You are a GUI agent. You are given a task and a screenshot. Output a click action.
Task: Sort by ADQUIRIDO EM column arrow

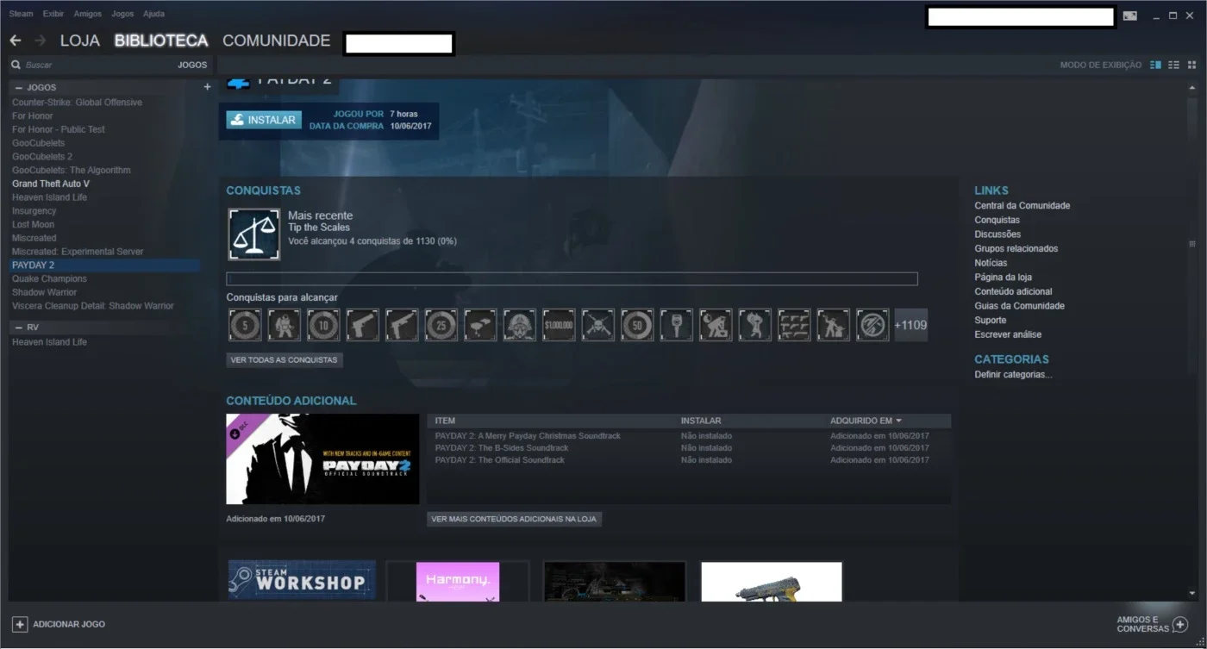[898, 421]
